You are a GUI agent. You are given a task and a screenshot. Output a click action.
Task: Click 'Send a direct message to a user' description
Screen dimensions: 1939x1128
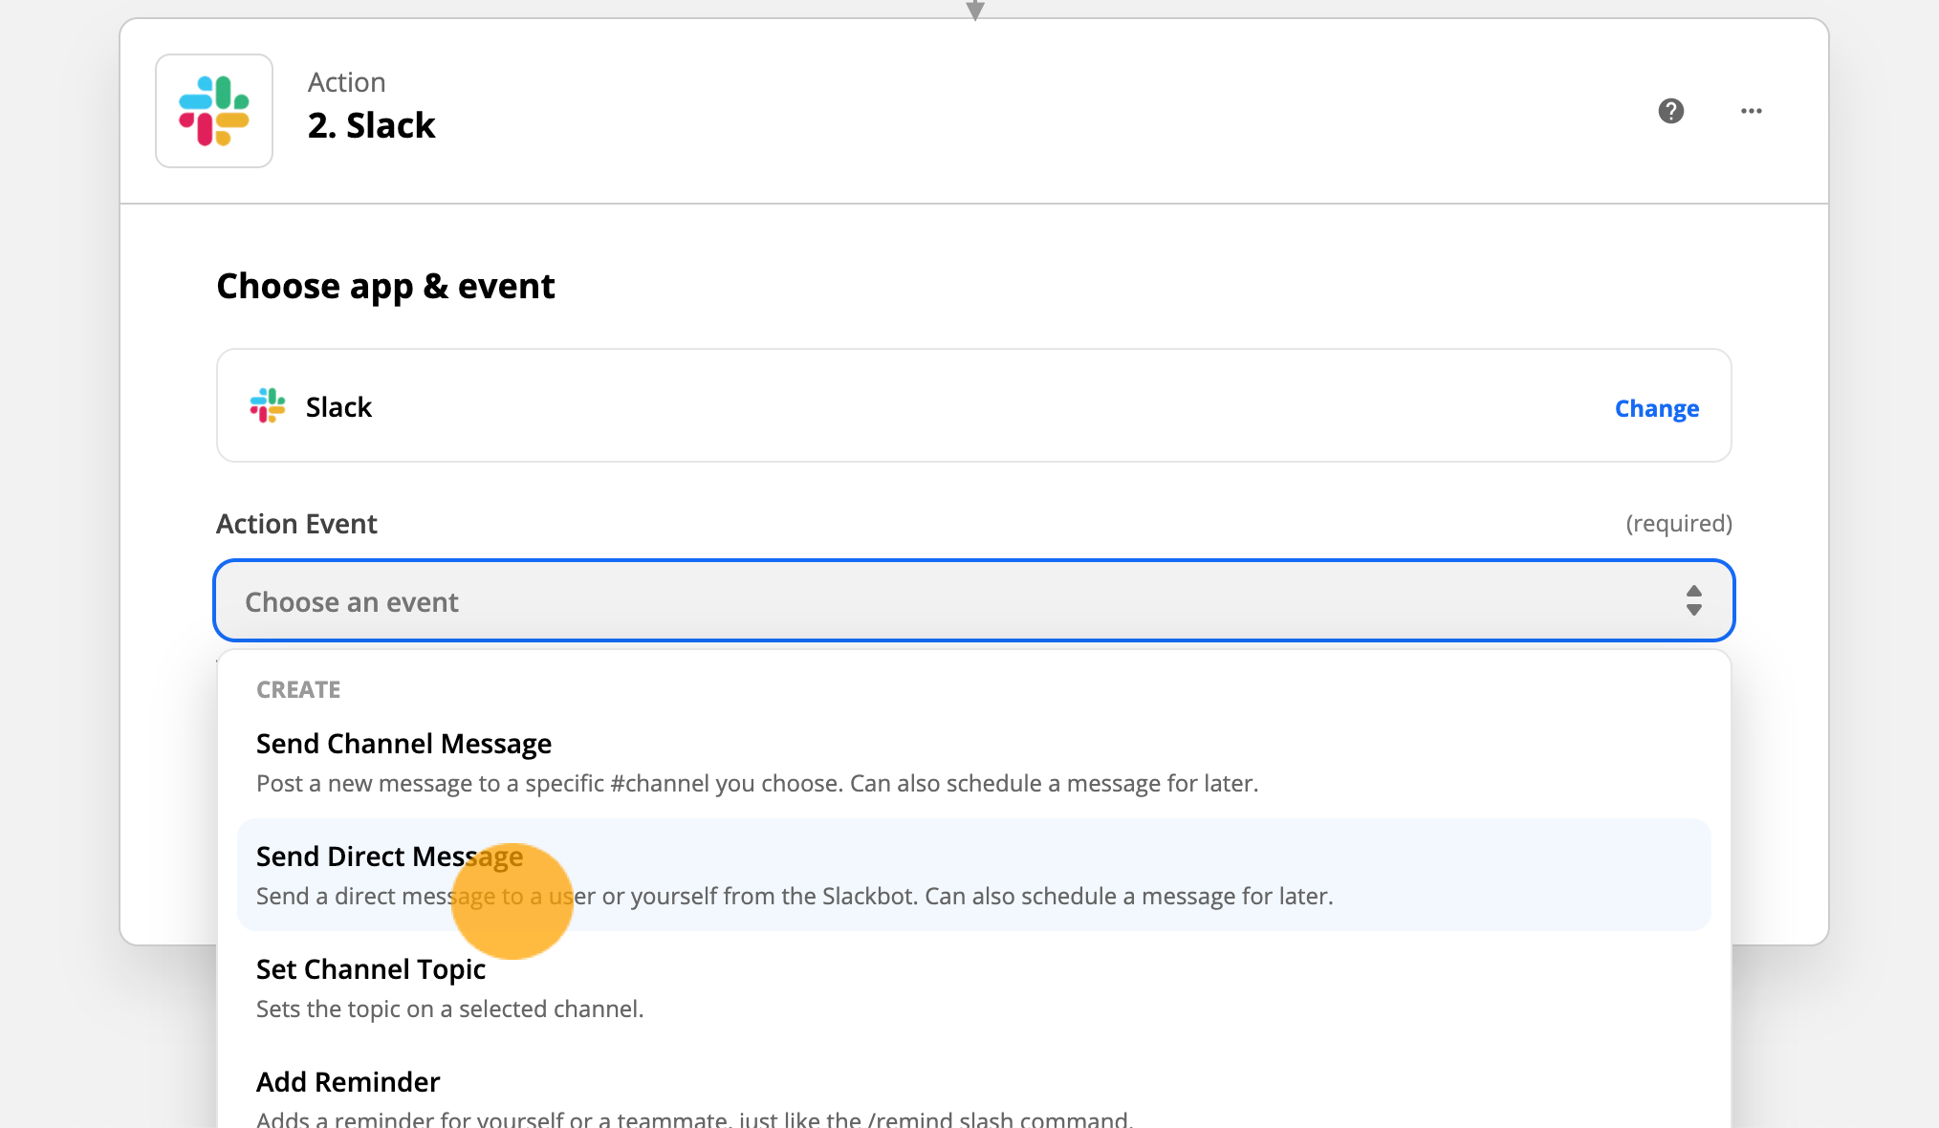[795, 896]
